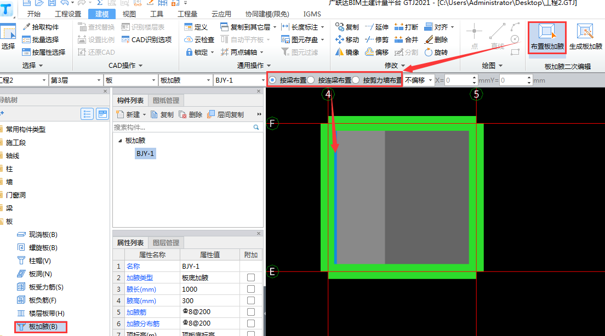This screenshot has height=336, width=605.
Task: Activate 布置板加腋 place slab haunch tool
Action: [547, 37]
